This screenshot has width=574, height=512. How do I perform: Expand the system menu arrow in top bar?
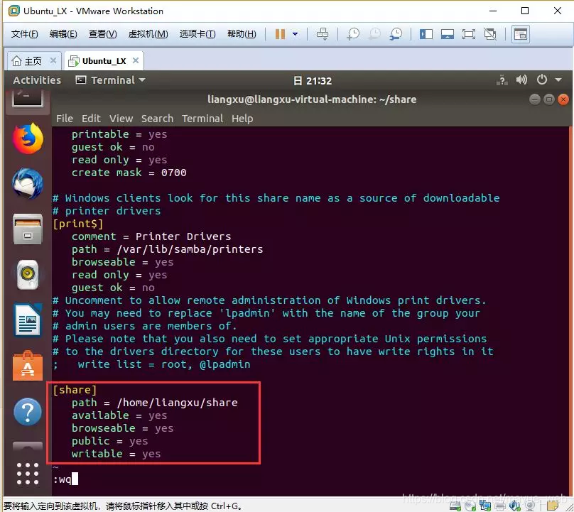tap(558, 80)
